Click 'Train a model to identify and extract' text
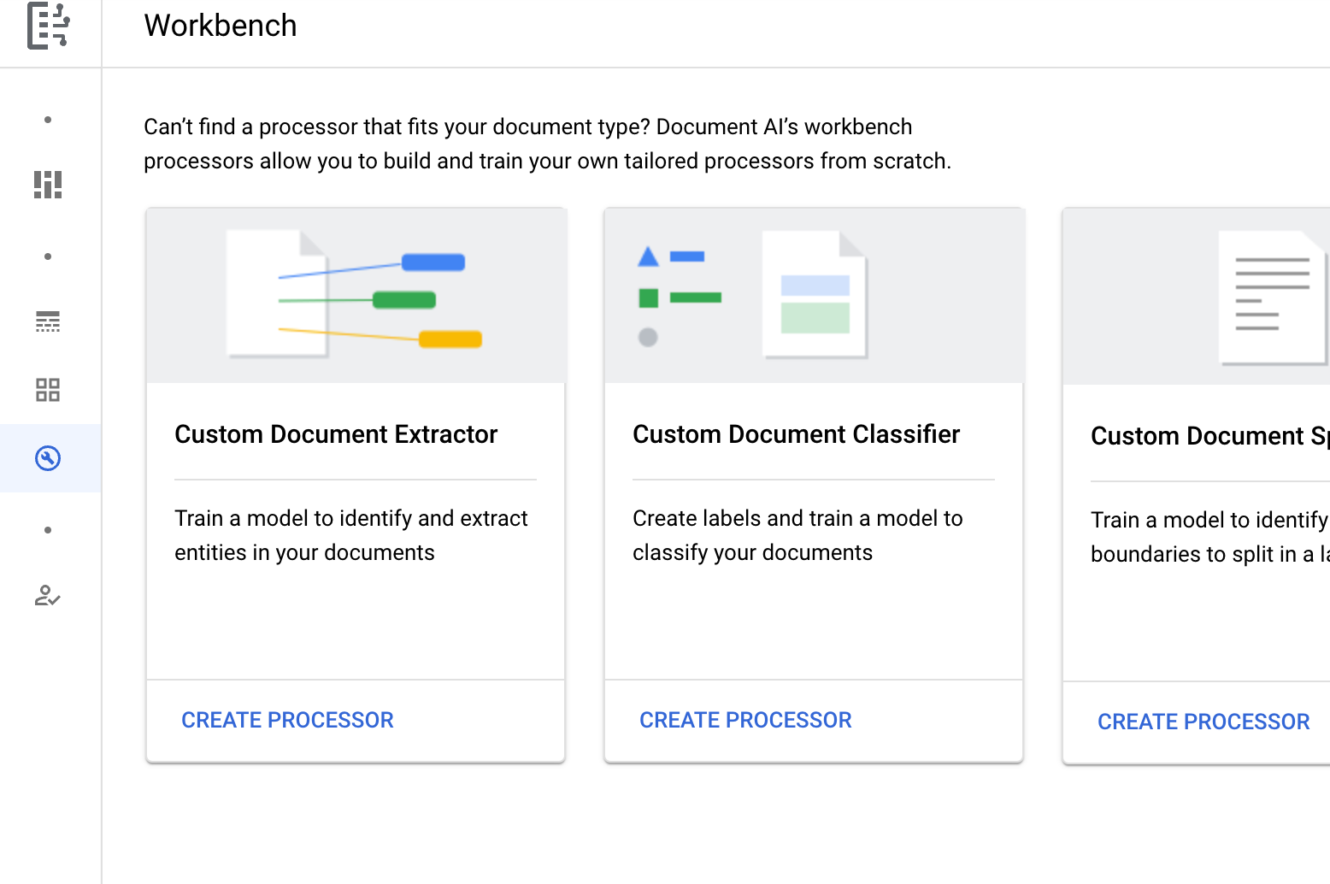Viewport: 1330px width, 884px height. click(x=351, y=518)
